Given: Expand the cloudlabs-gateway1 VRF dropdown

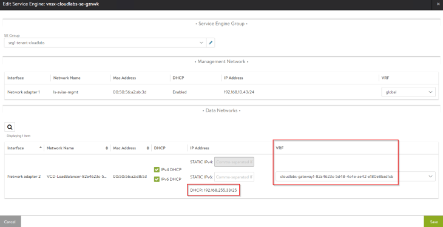Looking at the screenshot, I should pyautogui.click(x=356, y=177).
